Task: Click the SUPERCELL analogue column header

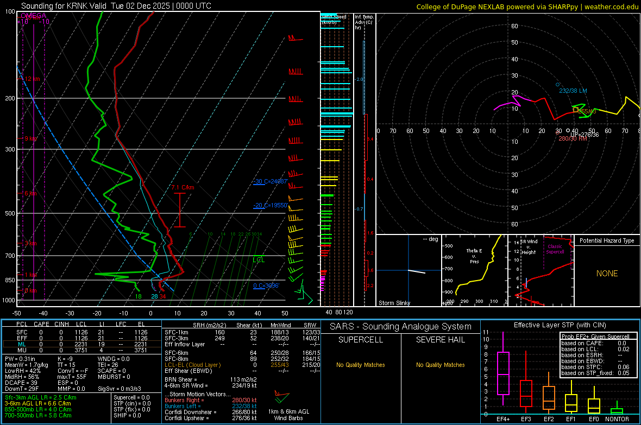Action: (x=361, y=340)
